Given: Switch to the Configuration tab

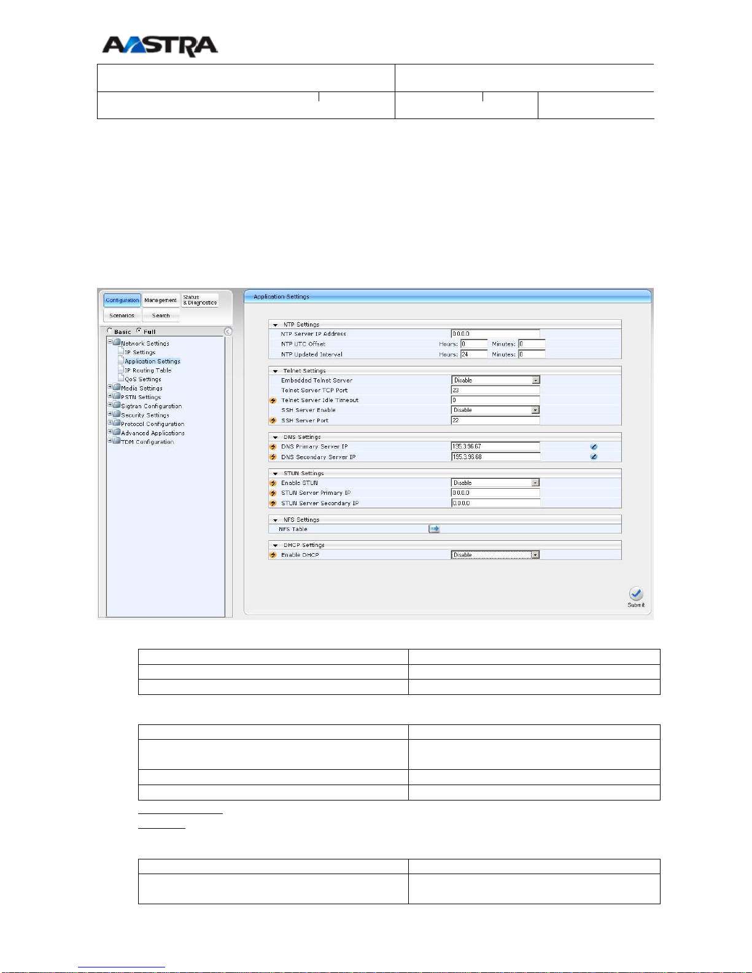Looking at the screenshot, I should point(122,300).
